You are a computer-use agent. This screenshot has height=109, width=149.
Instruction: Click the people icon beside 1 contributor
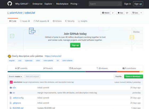pos(123,68)
